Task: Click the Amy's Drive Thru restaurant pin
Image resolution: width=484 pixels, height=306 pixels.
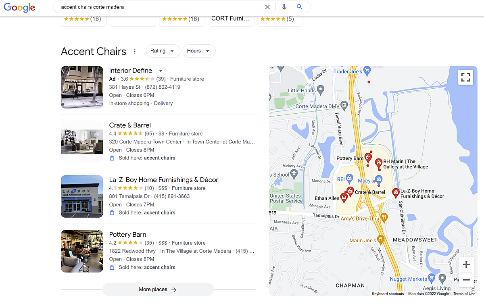Action: pyautogui.click(x=384, y=218)
